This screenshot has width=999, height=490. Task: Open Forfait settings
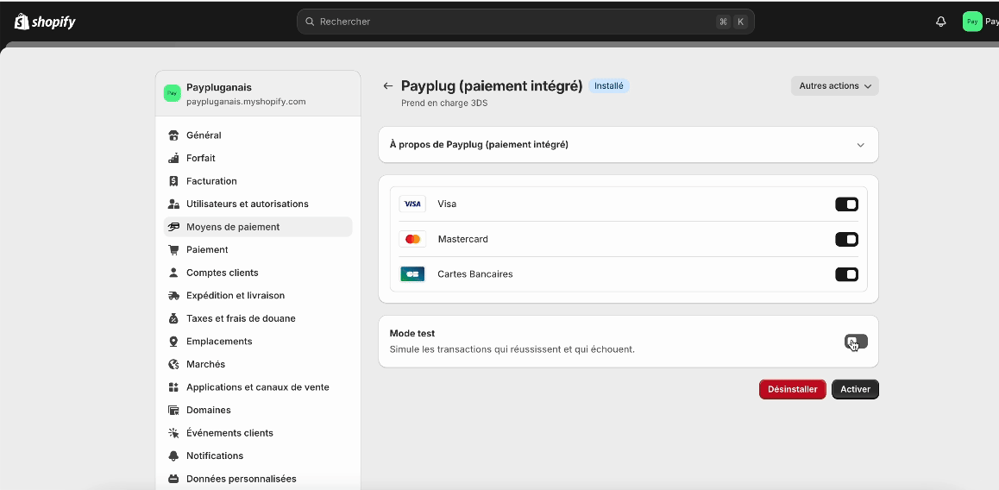coord(258,158)
